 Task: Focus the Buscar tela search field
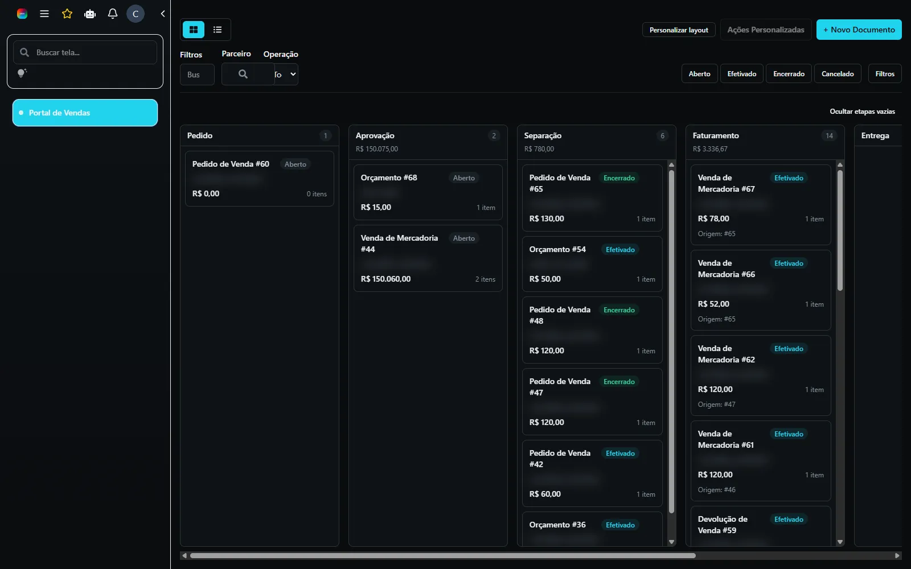click(x=85, y=52)
